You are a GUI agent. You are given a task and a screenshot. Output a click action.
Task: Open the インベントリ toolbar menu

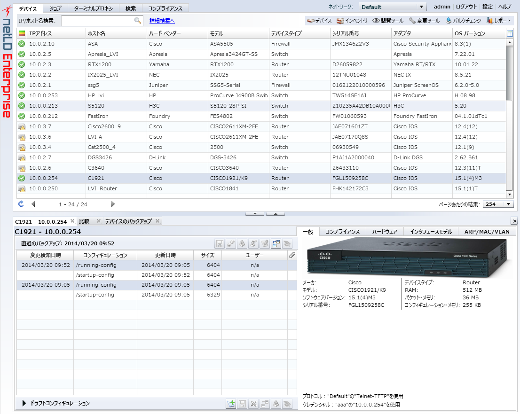pos(352,21)
